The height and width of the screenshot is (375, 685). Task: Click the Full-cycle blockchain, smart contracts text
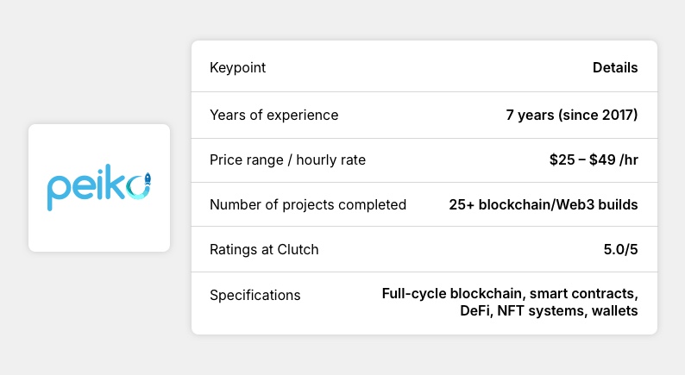click(510, 294)
